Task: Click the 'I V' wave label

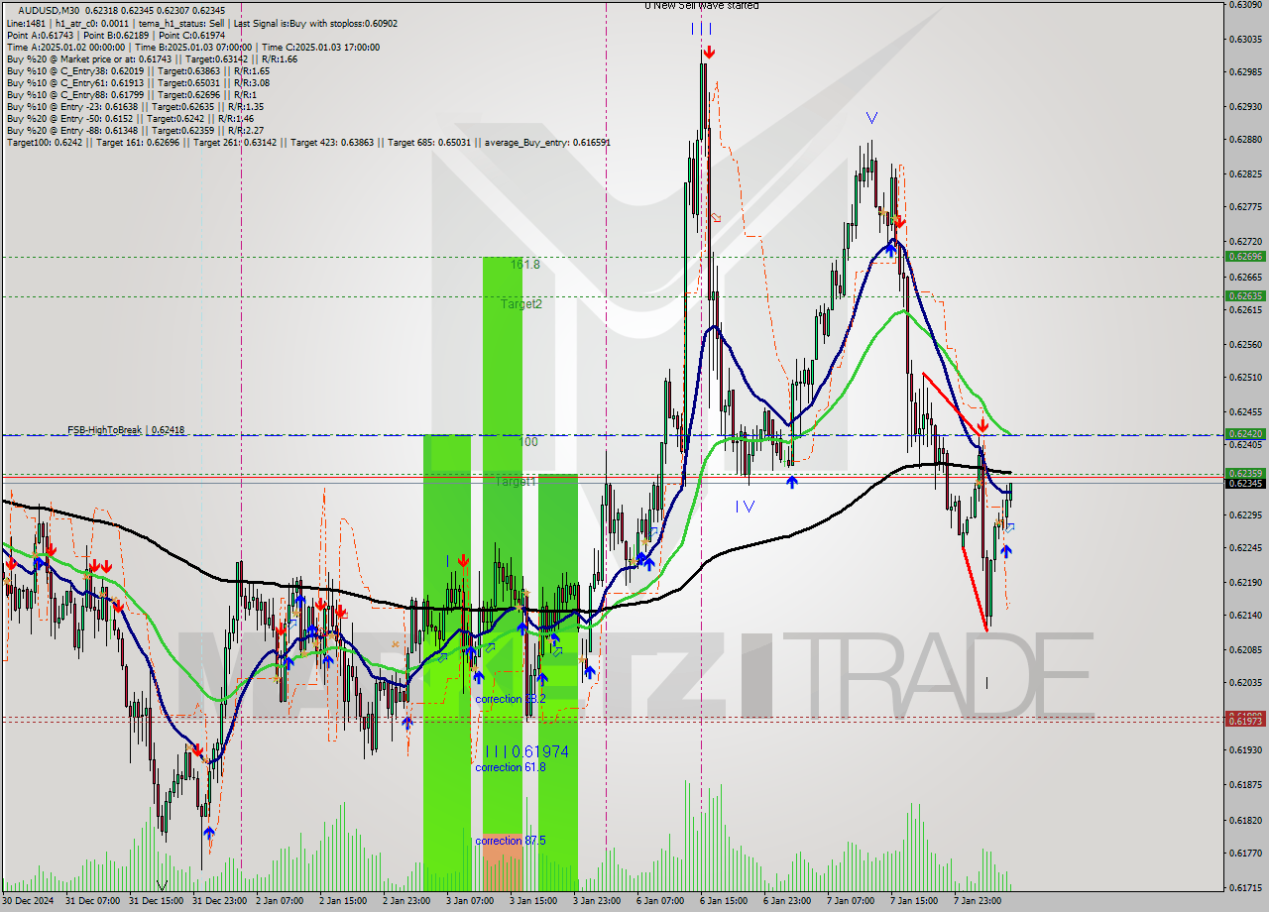Action: pos(745,507)
